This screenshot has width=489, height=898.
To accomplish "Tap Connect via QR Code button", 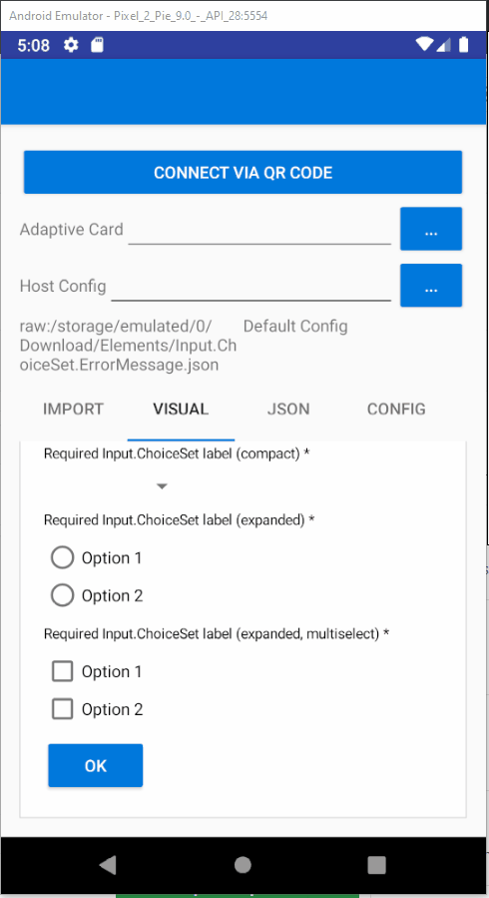I will coord(244,173).
